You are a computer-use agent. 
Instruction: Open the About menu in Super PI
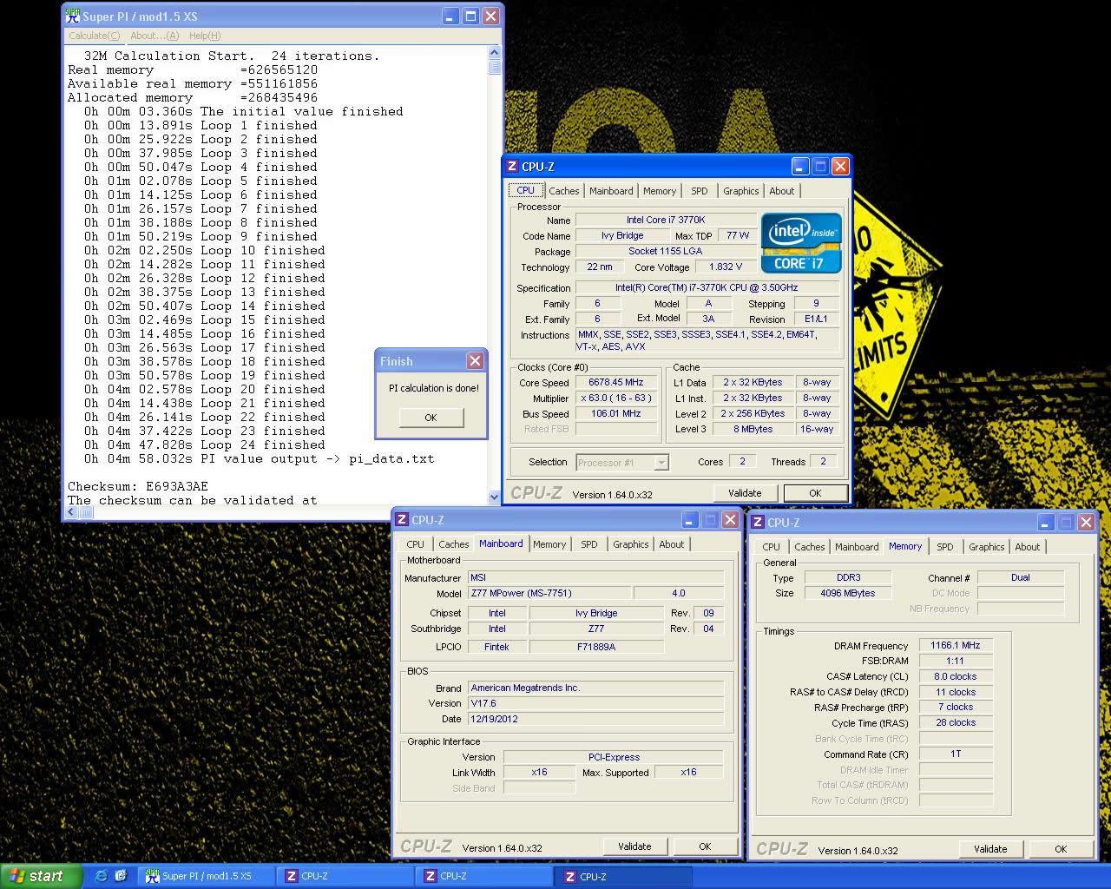[x=154, y=36]
